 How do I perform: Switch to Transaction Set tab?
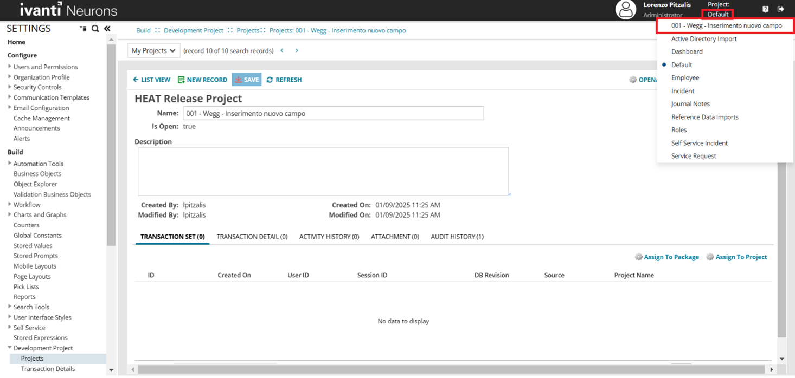pos(172,237)
